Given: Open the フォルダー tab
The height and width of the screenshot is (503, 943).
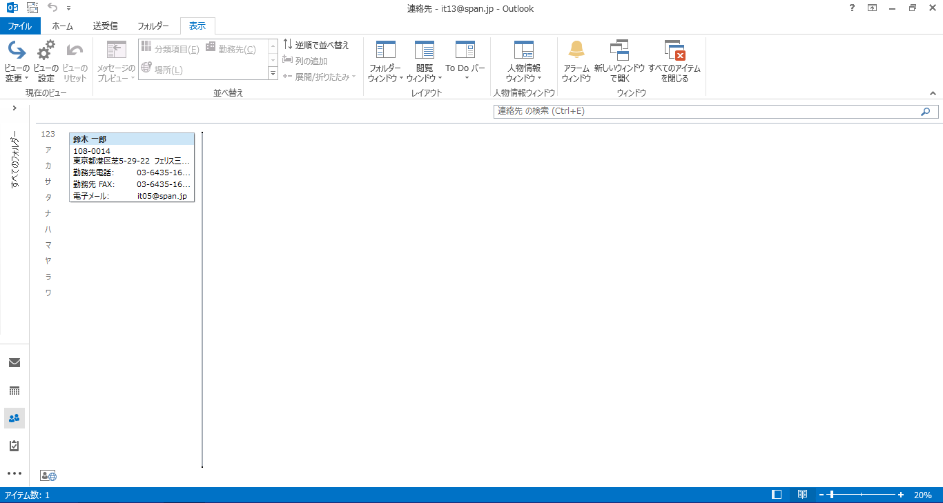Looking at the screenshot, I should (x=153, y=26).
